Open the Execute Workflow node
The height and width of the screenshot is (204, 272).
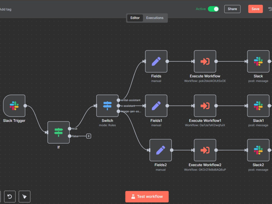[205, 61]
